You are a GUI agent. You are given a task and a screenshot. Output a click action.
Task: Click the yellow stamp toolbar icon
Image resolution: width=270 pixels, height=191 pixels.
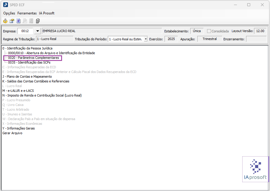(x=5, y=21)
